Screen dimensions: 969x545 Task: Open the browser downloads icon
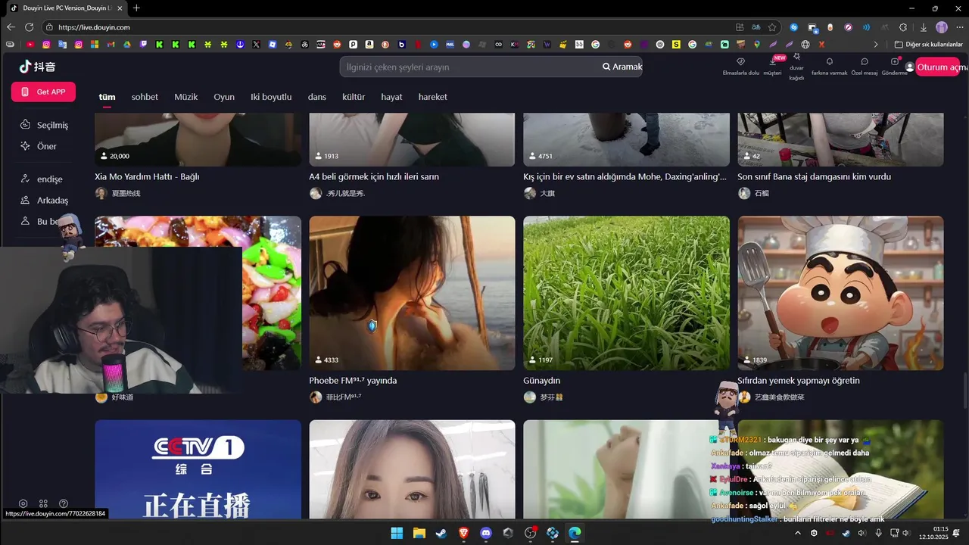pyautogui.click(x=923, y=27)
